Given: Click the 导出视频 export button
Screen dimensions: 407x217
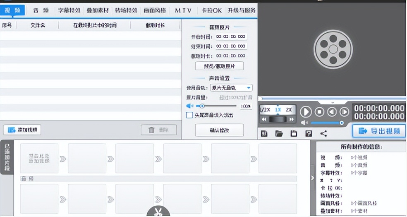Looking at the screenshot, I should pos(379,131).
